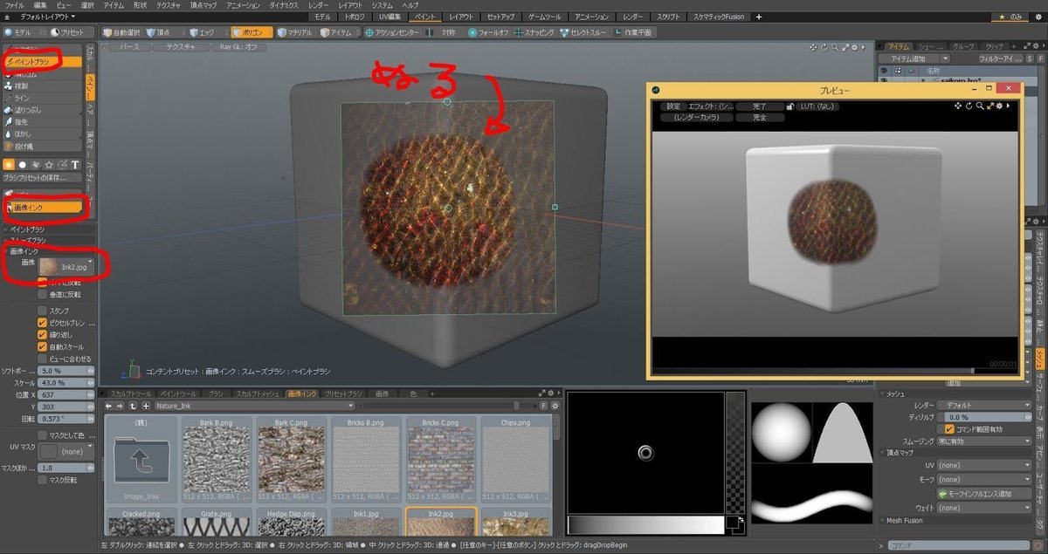Click the plus icon in preset browser

coord(146,406)
